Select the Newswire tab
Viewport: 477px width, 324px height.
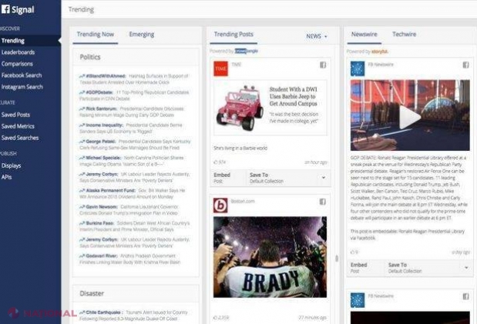point(364,35)
